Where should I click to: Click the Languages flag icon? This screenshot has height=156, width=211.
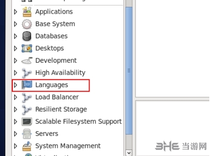pos(27,85)
